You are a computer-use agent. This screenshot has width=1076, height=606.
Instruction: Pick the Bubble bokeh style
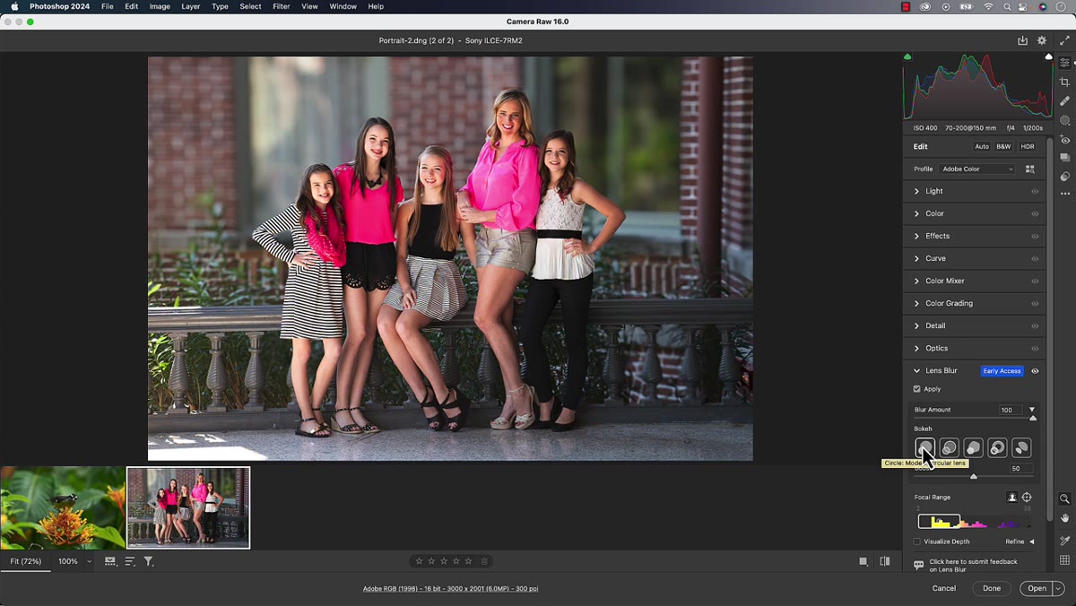tap(949, 447)
